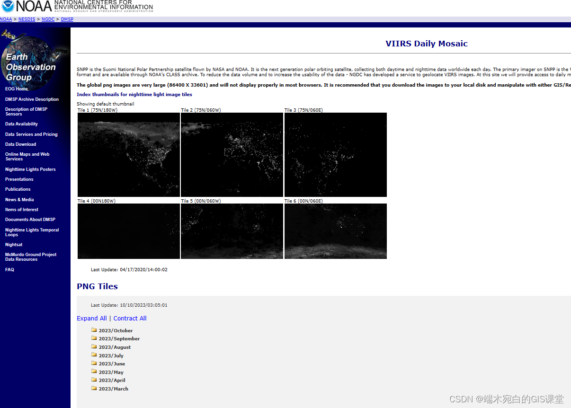The height and width of the screenshot is (408, 571).
Task: Open the folder icon beside 2023/March
Action: tap(94, 388)
